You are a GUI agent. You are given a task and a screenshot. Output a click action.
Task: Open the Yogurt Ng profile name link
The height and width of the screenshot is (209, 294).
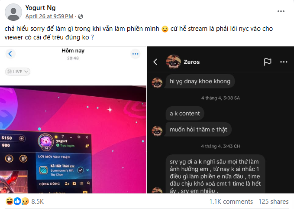point(41,8)
